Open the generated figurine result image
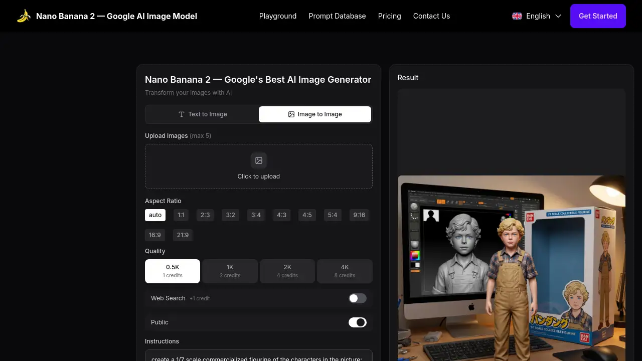 tap(512, 268)
